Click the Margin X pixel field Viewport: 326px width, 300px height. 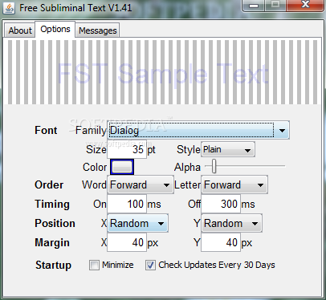[x=127, y=242]
